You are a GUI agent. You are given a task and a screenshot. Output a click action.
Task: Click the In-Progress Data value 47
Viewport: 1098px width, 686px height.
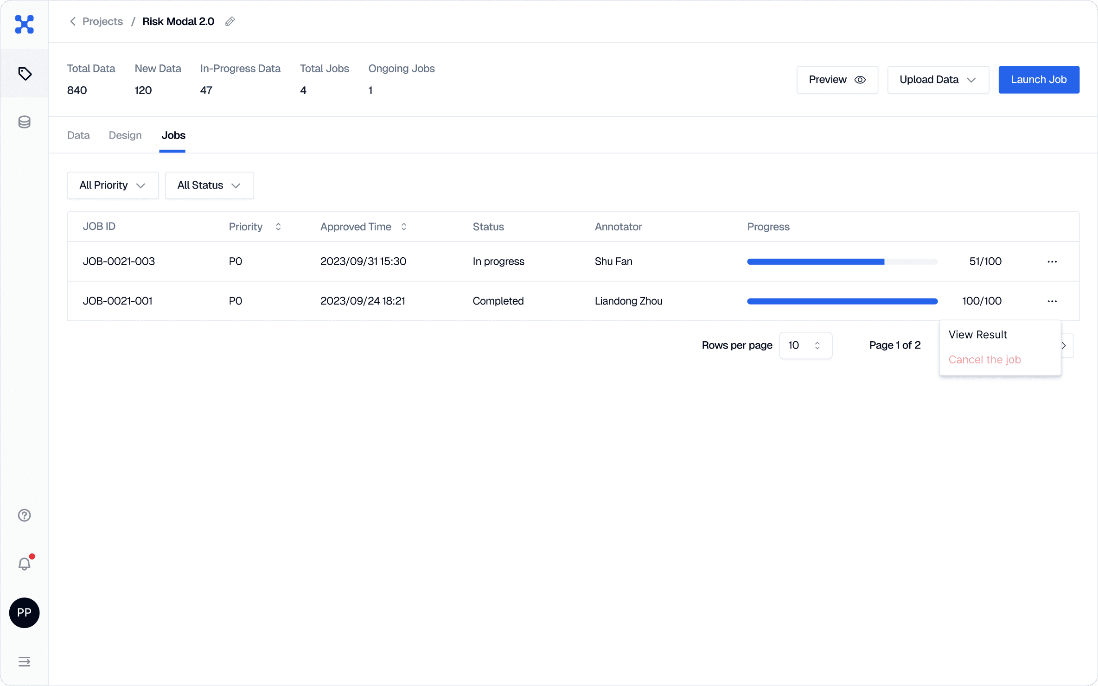(206, 90)
